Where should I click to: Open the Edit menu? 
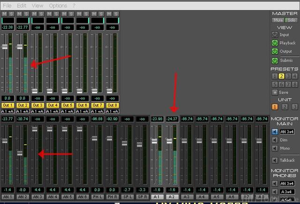pos(22,6)
